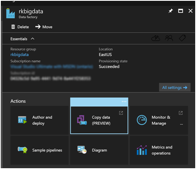Click the Move arrow icon

(38, 27)
